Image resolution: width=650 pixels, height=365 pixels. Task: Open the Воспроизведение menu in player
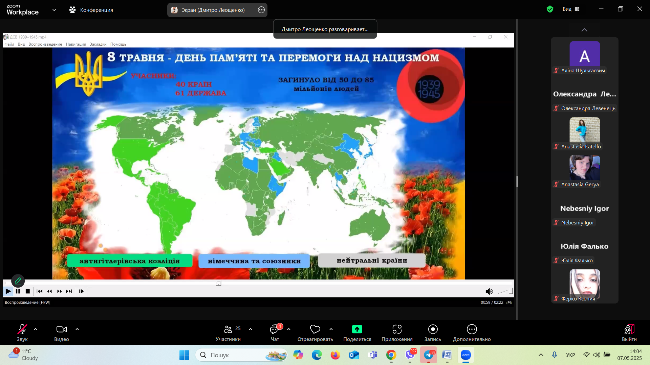45,44
